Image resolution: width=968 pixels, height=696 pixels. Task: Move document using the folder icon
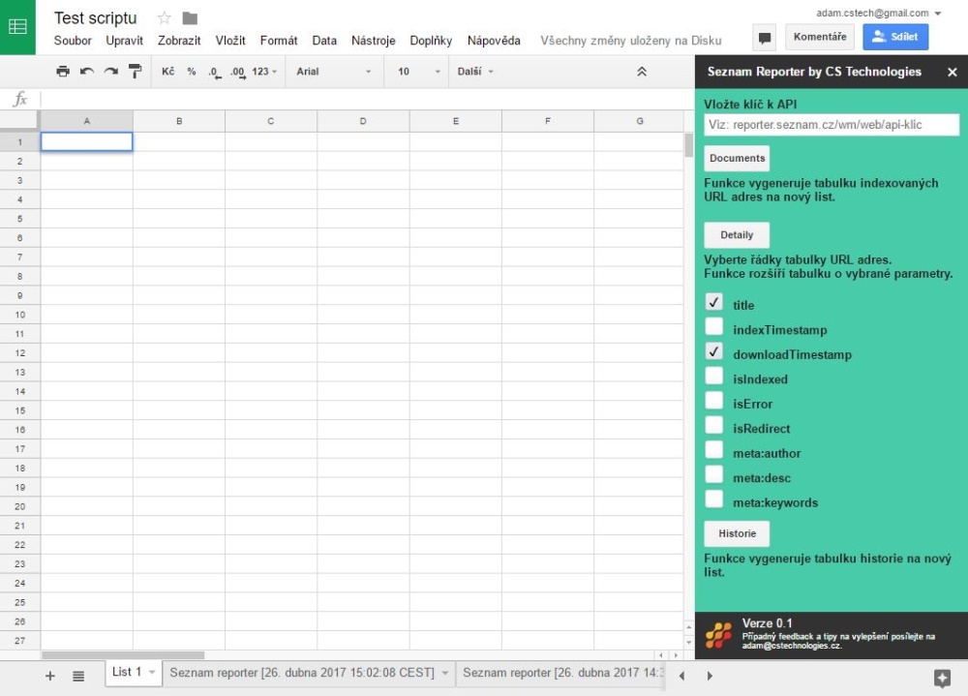click(x=190, y=18)
